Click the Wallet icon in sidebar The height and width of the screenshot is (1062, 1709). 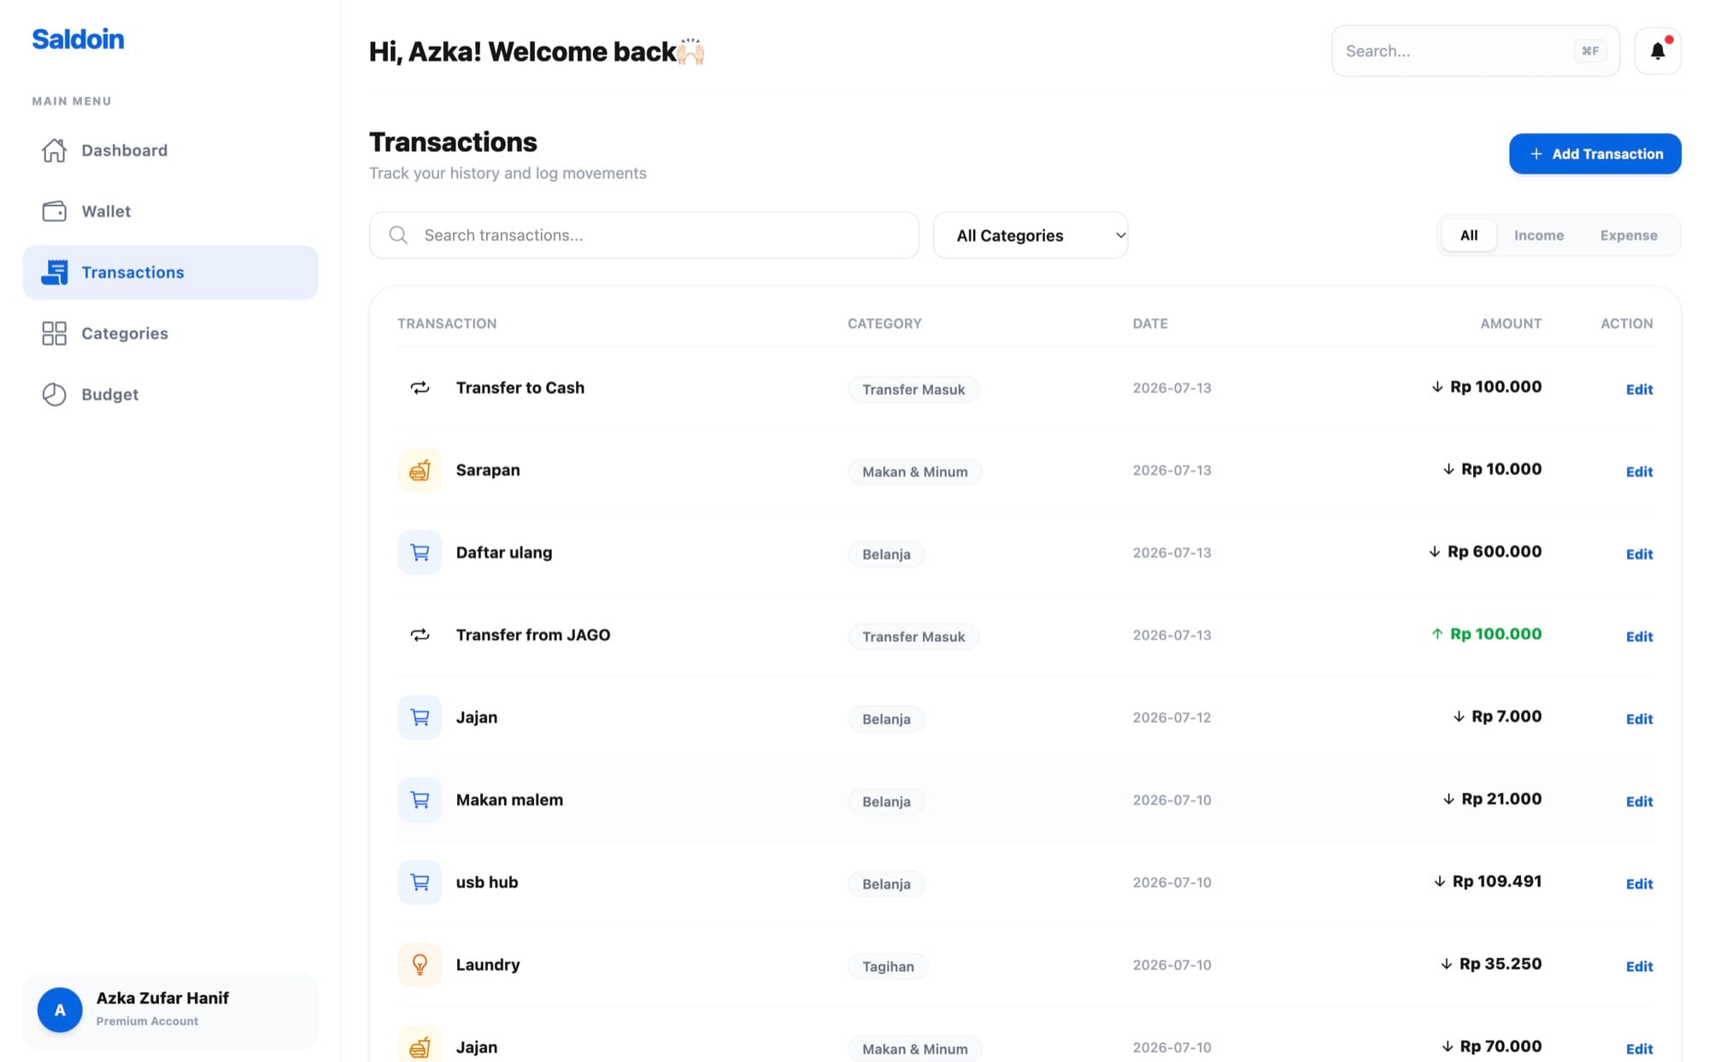54,211
